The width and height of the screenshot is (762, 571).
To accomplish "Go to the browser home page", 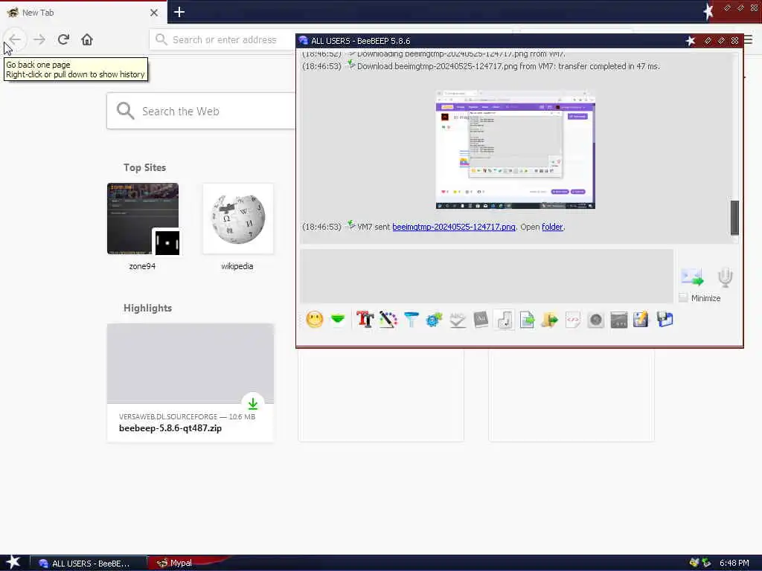I will pos(87,39).
